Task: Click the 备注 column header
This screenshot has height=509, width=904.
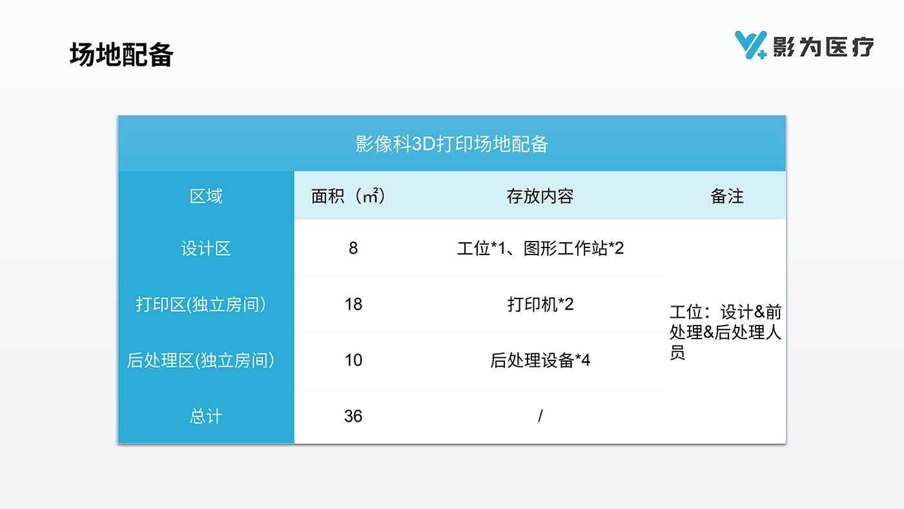Action: coord(727,196)
